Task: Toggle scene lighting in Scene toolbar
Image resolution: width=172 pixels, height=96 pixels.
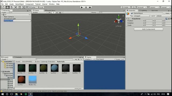Action: coord(53,13)
